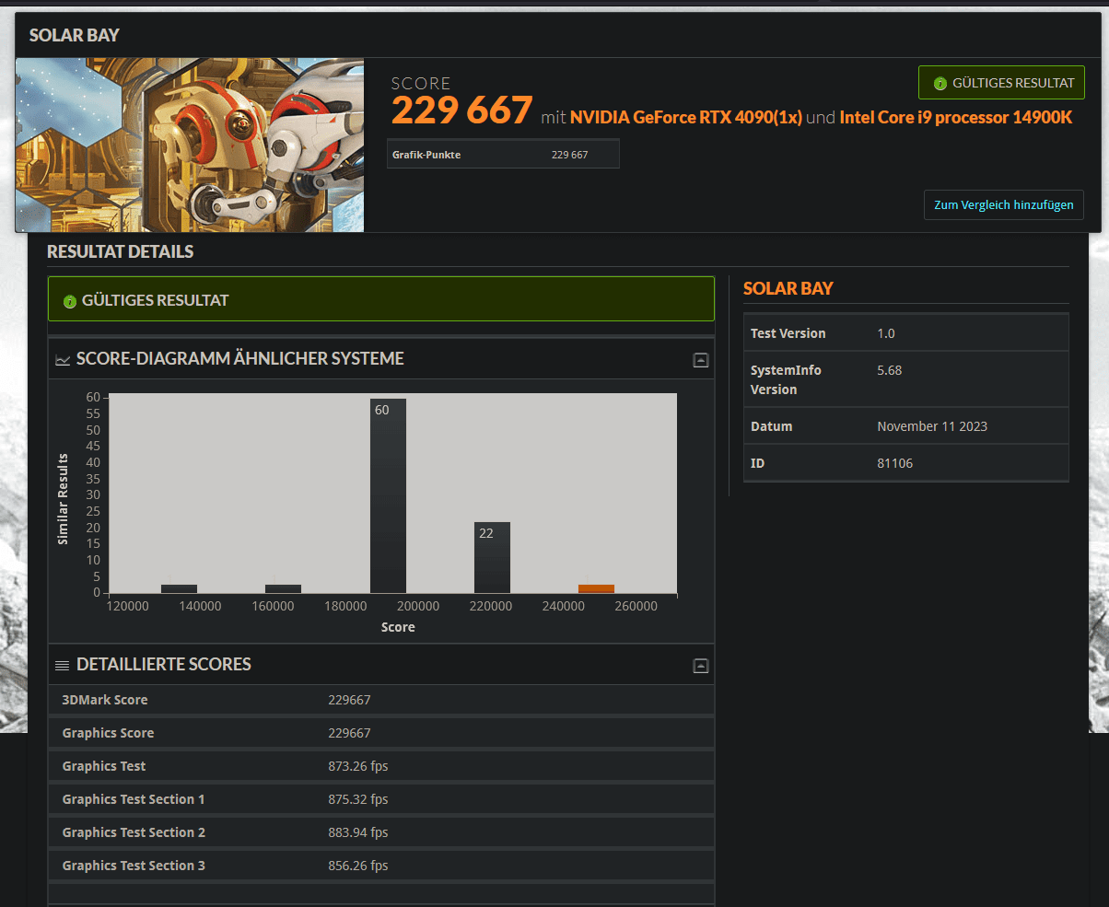Click the Similar Results axis label
The image size is (1109, 907).
click(64, 498)
